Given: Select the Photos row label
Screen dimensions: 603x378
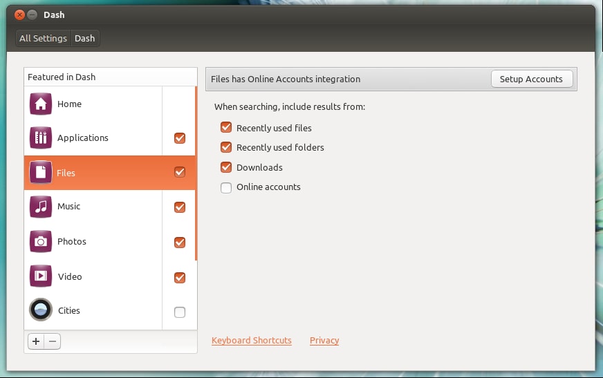Looking at the screenshot, I should [71, 242].
